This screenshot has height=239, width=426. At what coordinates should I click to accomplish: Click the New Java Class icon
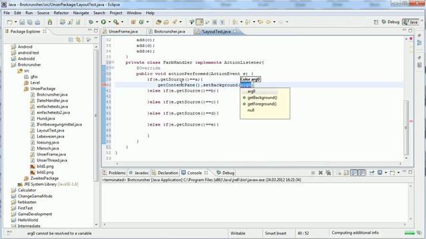(x=141, y=22)
